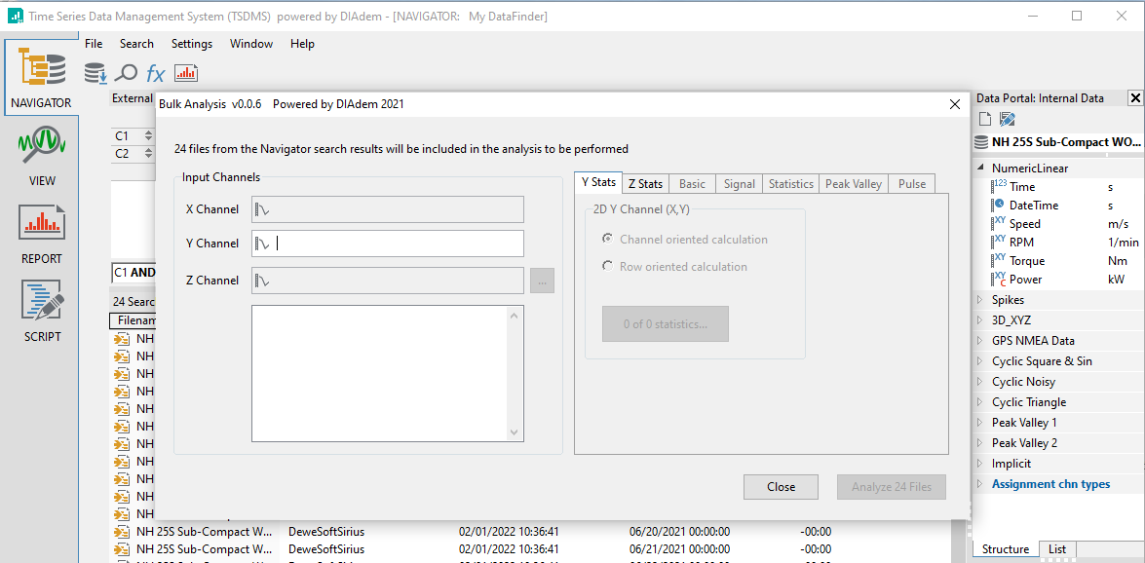This screenshot has width=1145, height=563.
Task: Click the database download toolbar icon
Action: (95, 73)
